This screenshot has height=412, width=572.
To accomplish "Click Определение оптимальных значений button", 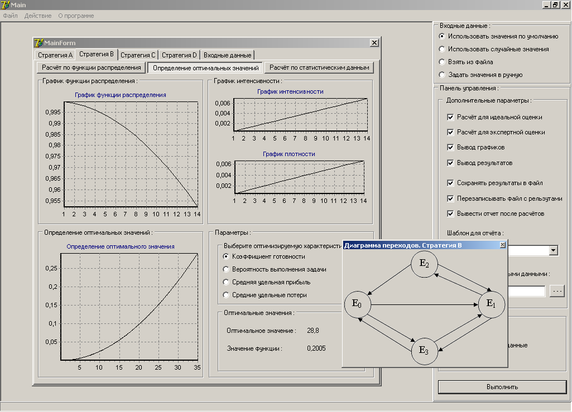I will [x=205, y=68].
